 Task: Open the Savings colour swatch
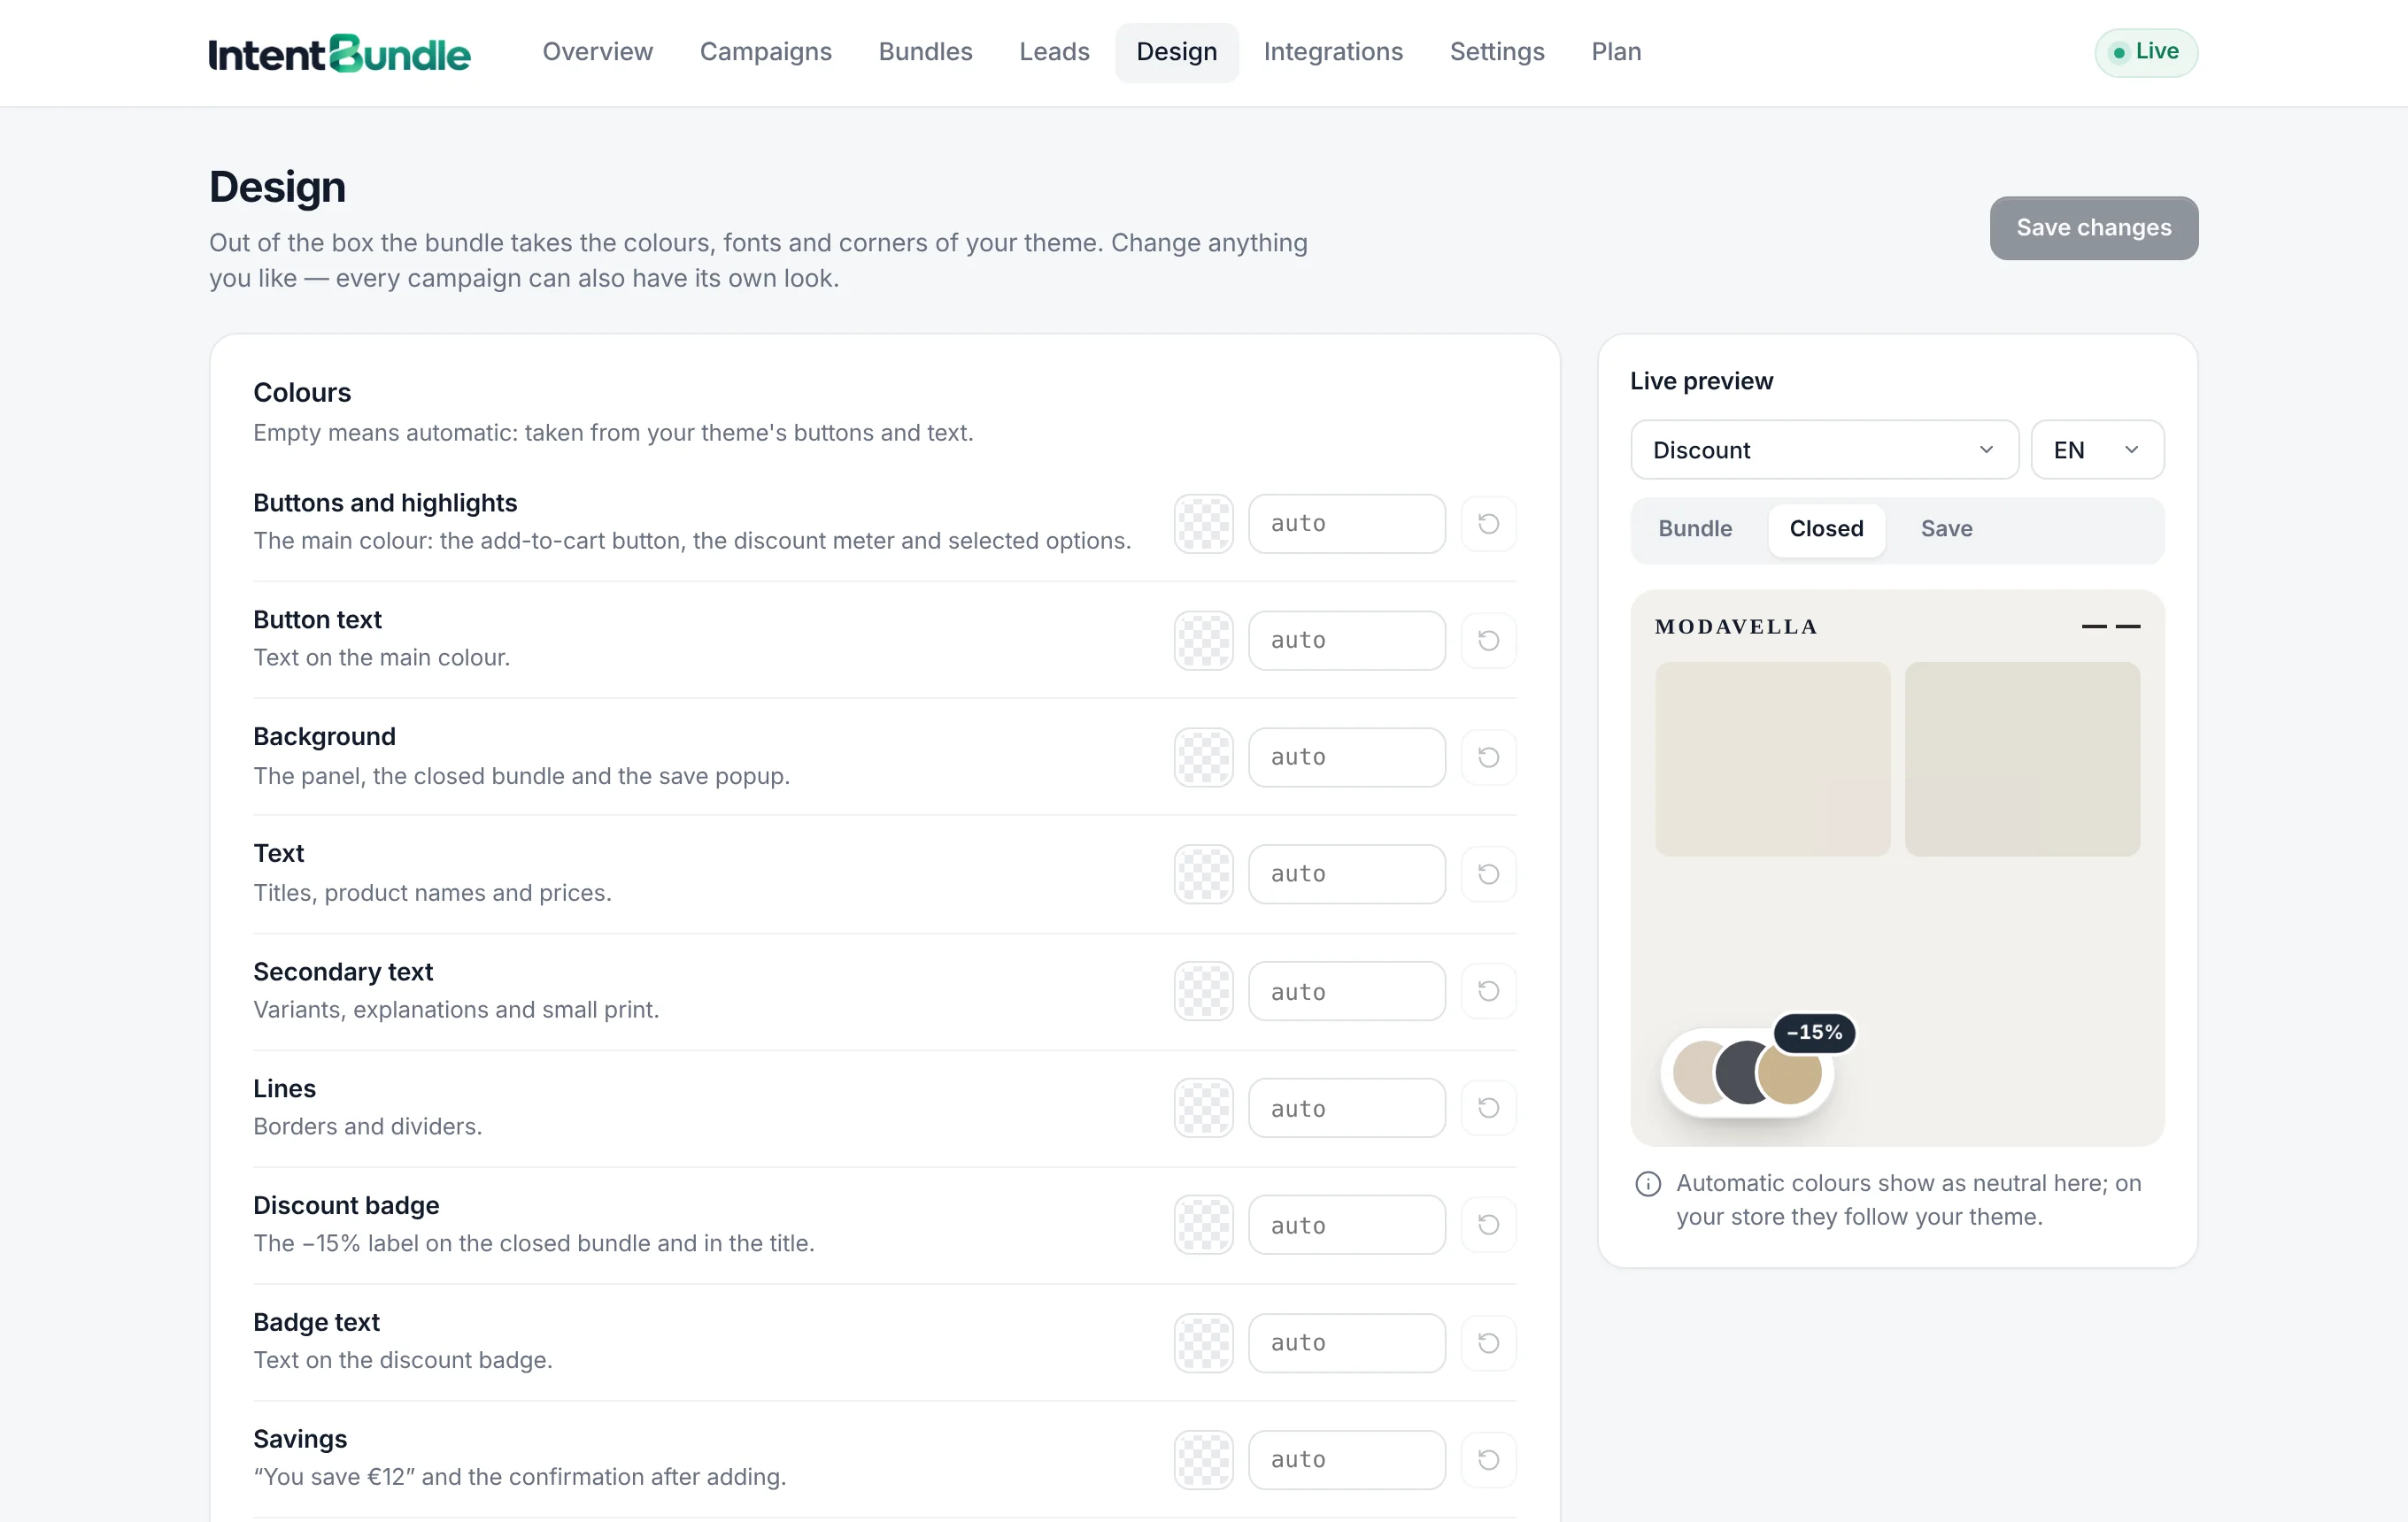(1203, 1460)
